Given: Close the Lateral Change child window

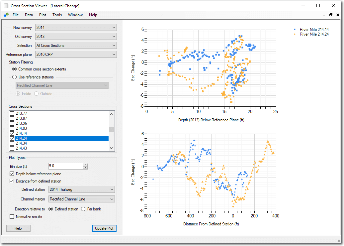Looking at the screenshot, I should (x=337, y=15).
